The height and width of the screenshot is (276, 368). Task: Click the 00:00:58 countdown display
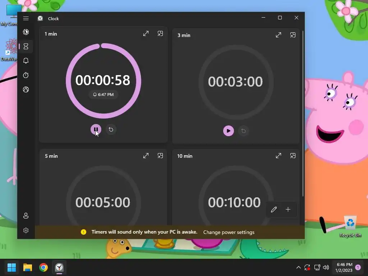102,80
